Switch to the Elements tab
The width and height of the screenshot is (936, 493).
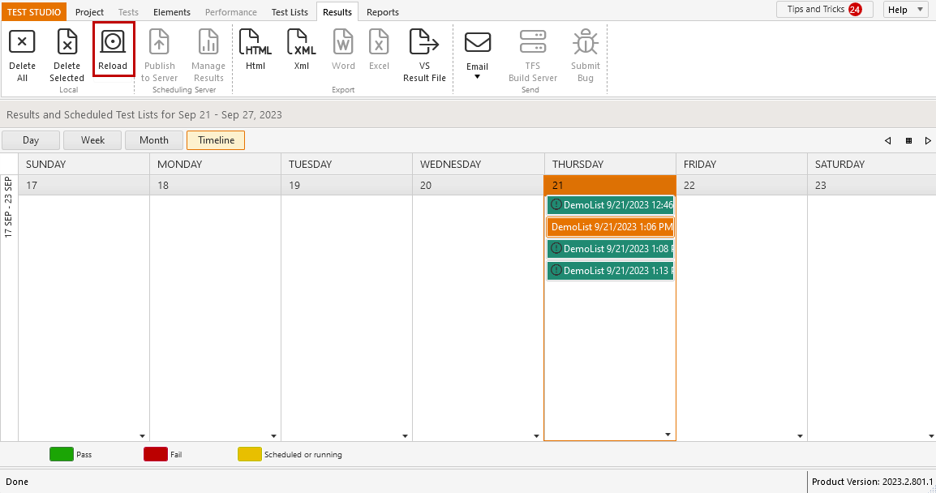tap(172, 12)
